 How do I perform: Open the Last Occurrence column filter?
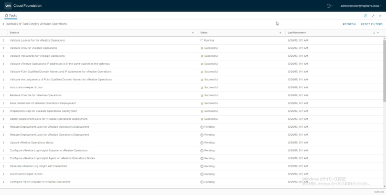coord(378,33)
